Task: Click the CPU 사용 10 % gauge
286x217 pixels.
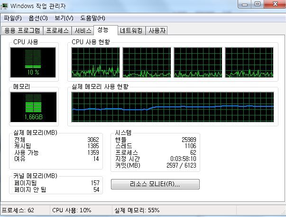Action: point(33,63)
